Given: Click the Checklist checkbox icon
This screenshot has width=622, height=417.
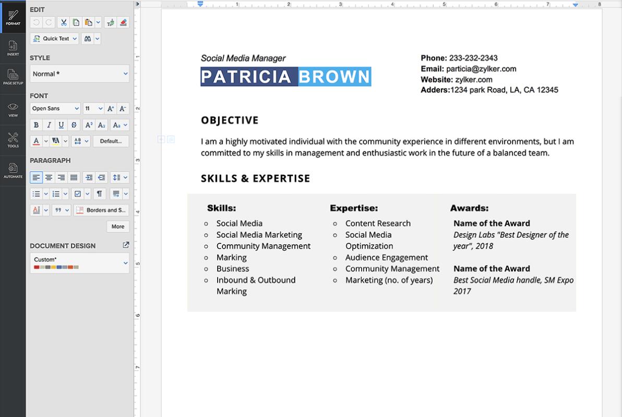Looking at the screenshot, I should point(78,194).
